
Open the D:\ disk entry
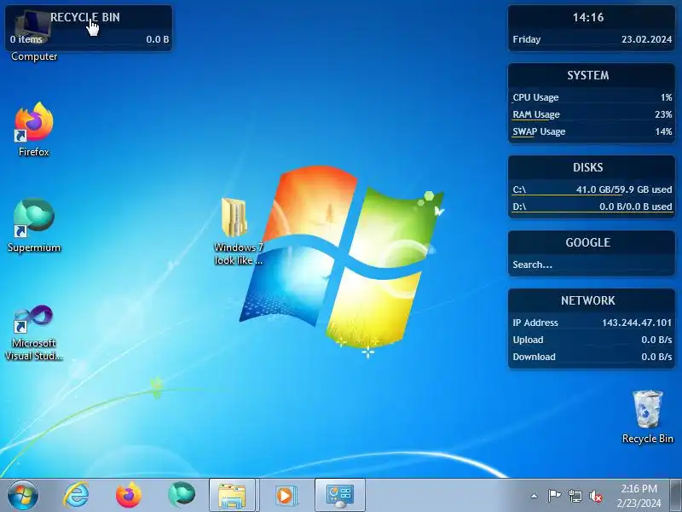pos(592,207)
